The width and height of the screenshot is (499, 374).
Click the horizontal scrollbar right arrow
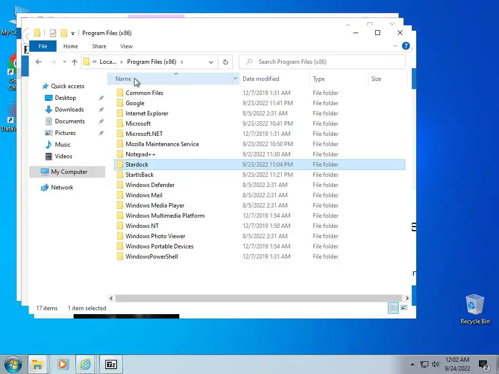click(407, 299)
